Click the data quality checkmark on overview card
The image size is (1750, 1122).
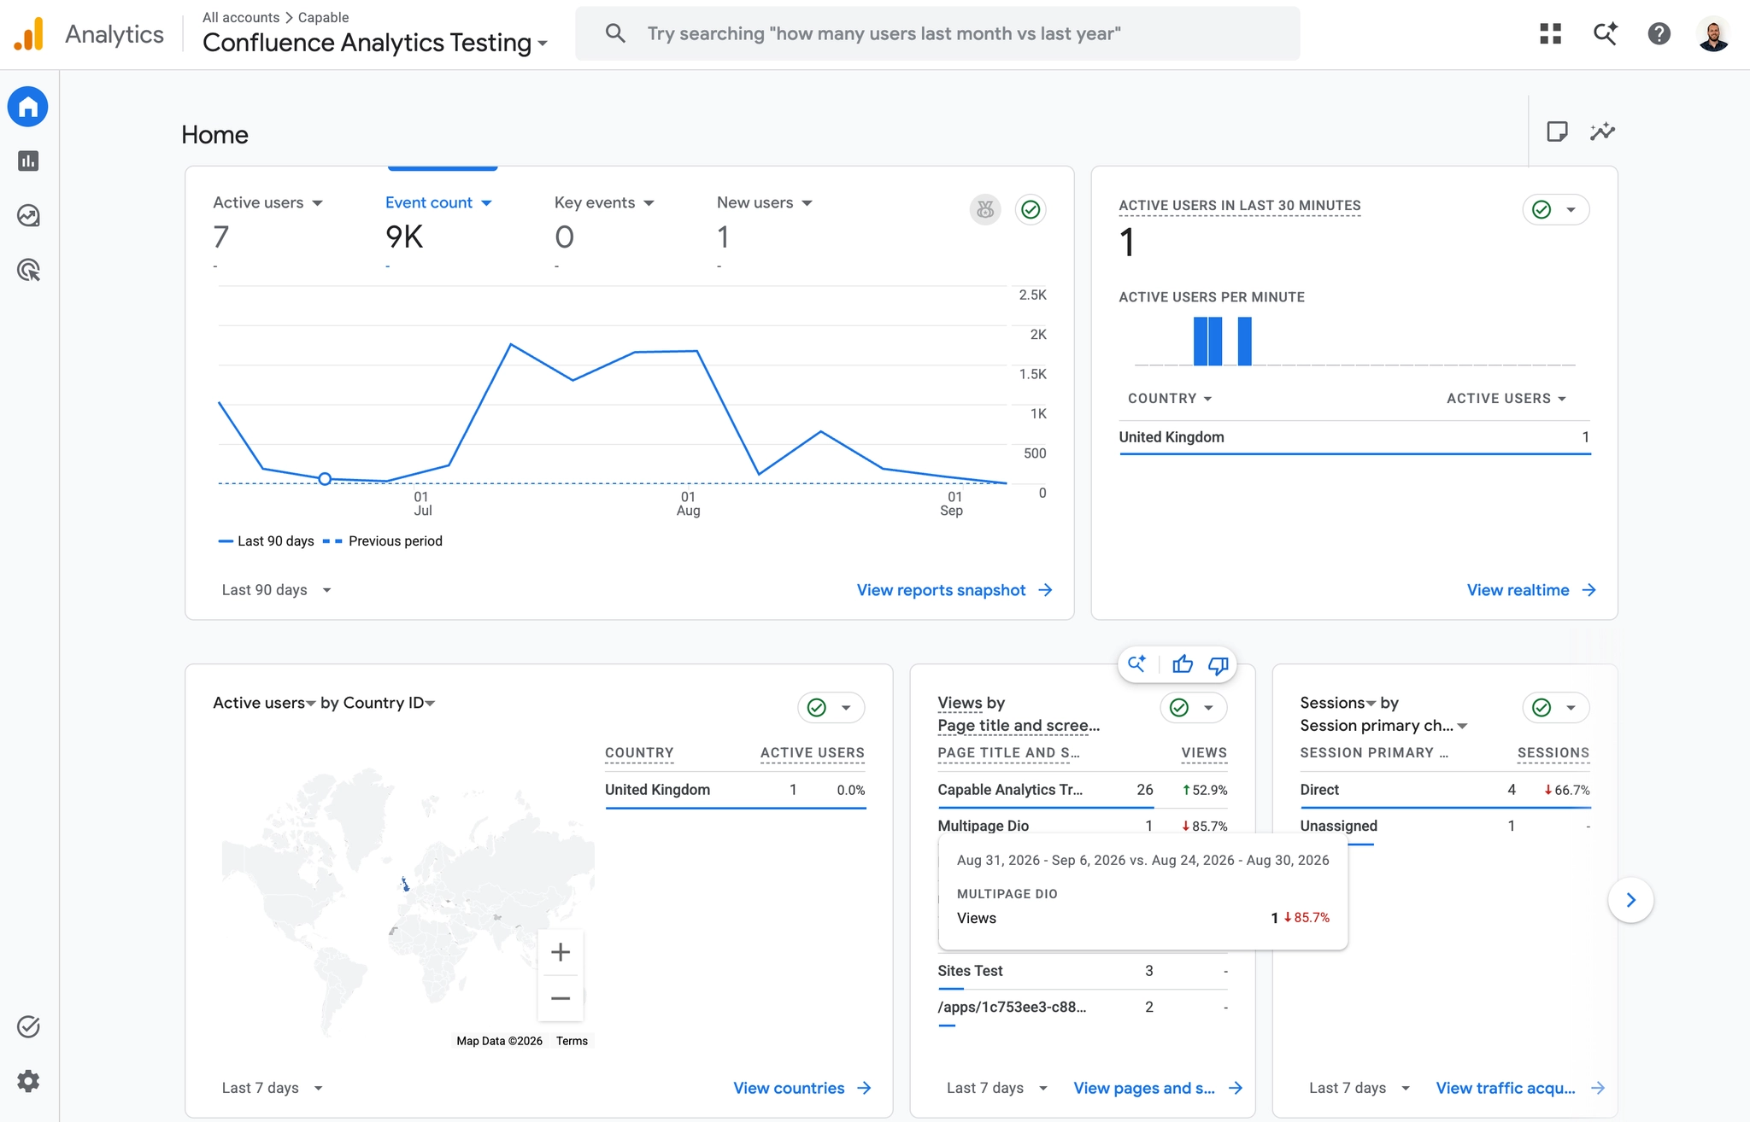[1031, 209]
